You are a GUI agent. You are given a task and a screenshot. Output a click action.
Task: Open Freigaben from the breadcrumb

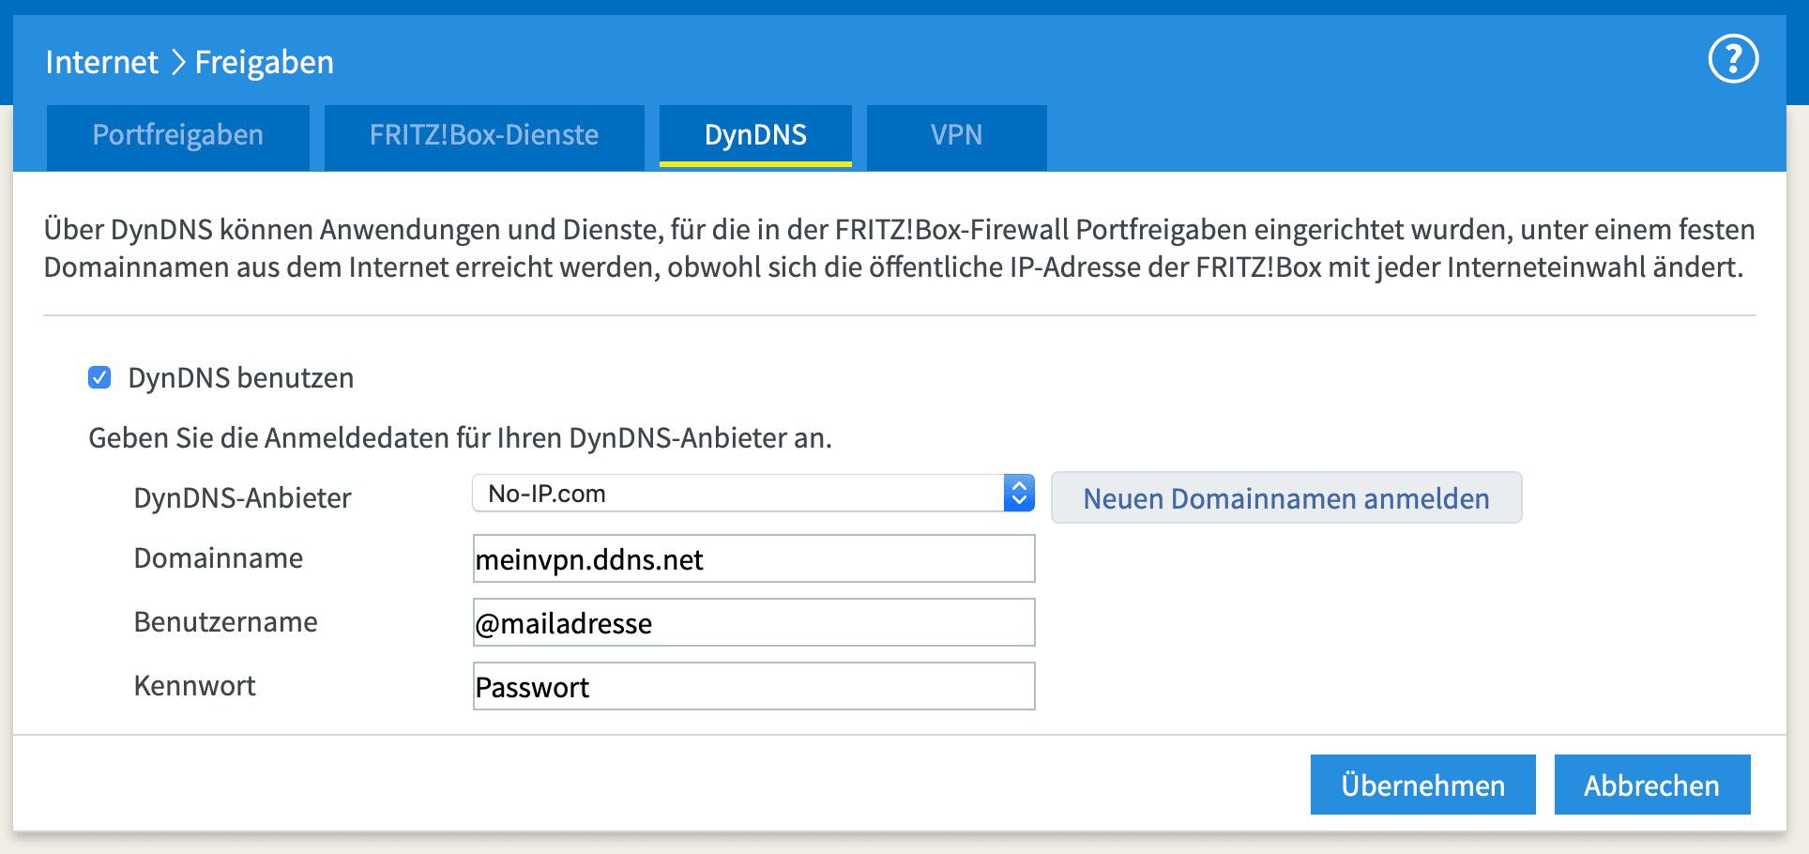tap(264, 62)
